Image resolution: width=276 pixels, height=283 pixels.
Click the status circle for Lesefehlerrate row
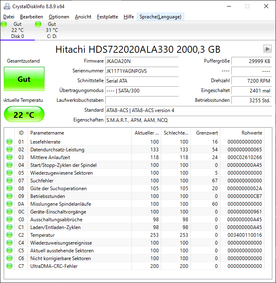pyautogui.click(x=9, y=141)
